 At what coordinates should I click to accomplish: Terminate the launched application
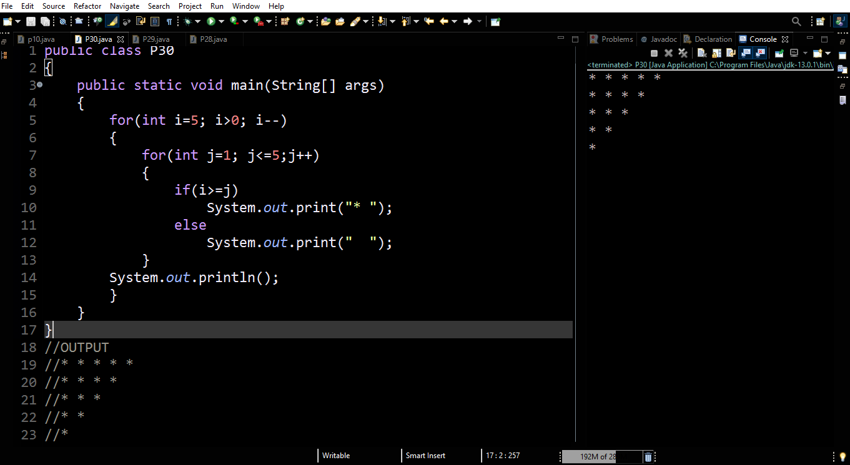pyautogui.click(x=655, y=52)
